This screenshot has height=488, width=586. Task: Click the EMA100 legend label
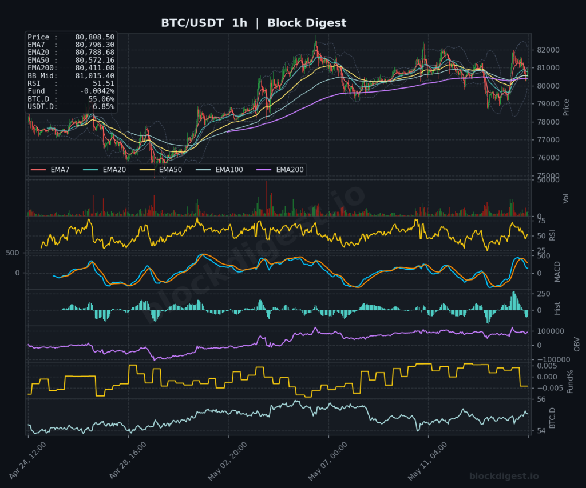(229, 170)
